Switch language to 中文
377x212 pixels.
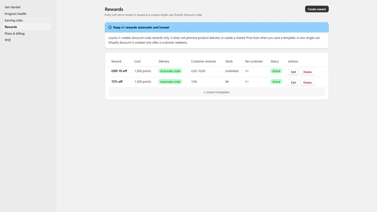pyautogui.click(x=8, y=40)
